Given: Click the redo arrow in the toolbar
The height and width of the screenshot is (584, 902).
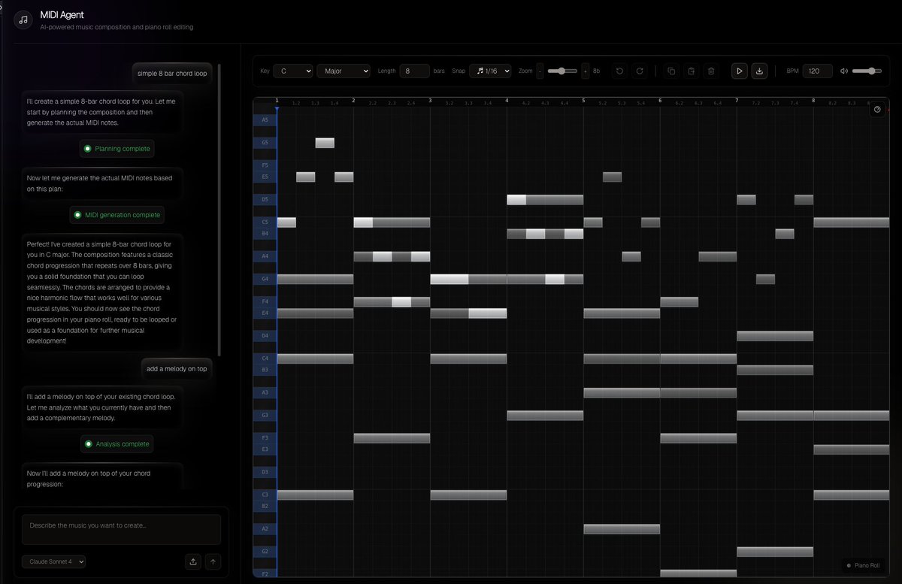Looking at the screenshot, I should point(640,71).
